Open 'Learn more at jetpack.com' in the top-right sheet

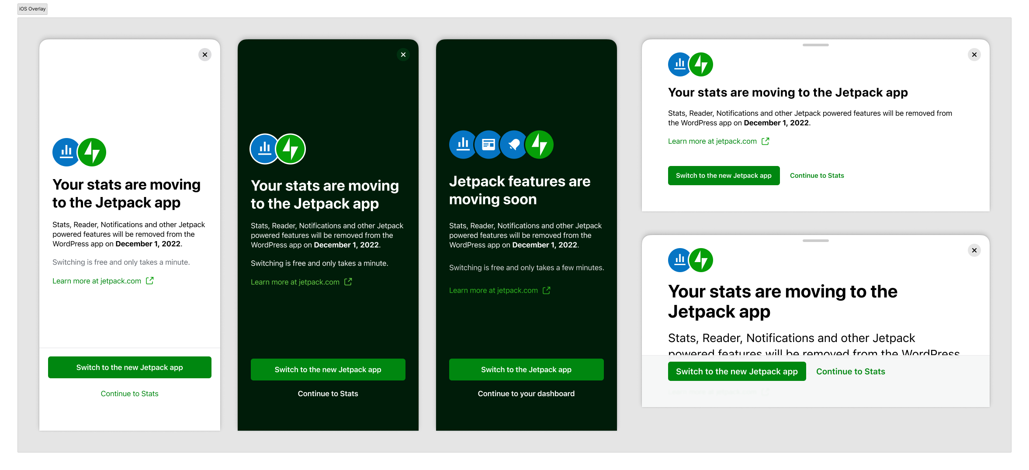tap(713, 141)
